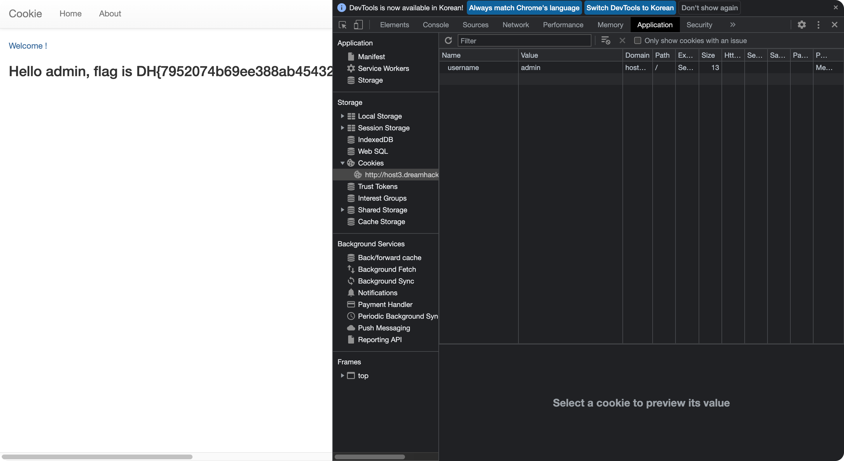The width and height of the screenshot is (844, 461).
Task: Select Web SQL storage
Action: 372,151
